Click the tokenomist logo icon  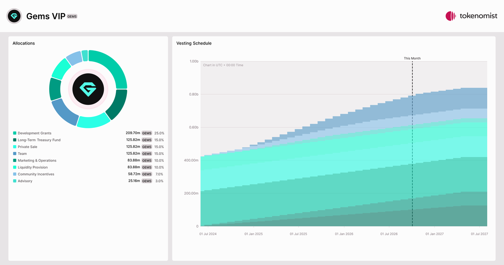(x=451, y=16)
